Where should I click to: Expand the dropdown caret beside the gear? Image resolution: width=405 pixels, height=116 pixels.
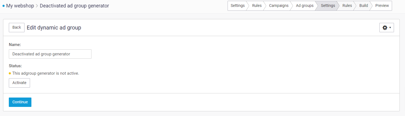390,28
